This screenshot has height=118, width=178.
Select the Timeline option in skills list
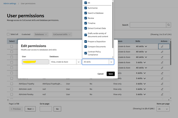(91, 23)
